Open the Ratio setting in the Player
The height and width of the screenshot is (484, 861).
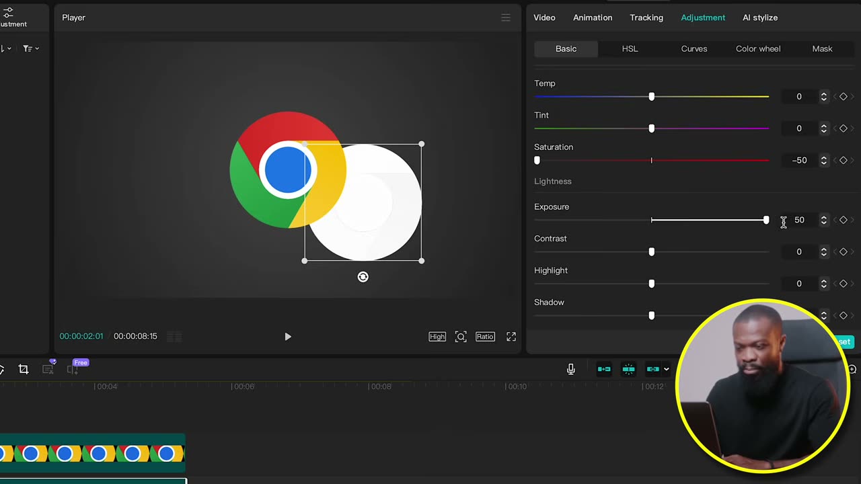[x=485, y=336]
